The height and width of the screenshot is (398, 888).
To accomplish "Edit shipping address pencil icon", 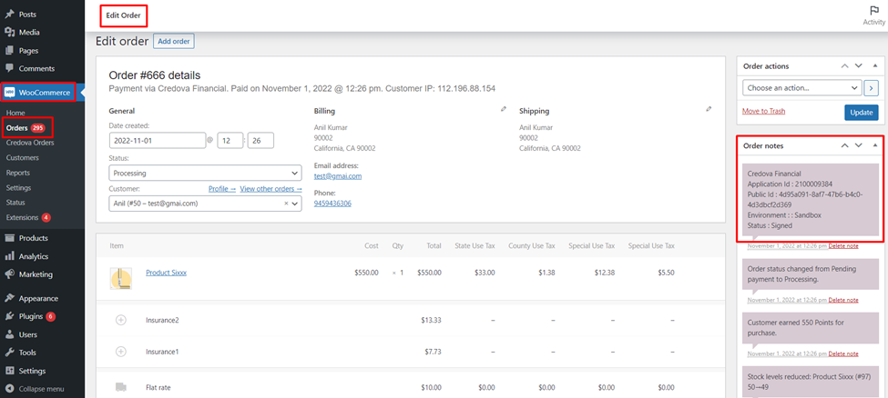I will (709, 109).
